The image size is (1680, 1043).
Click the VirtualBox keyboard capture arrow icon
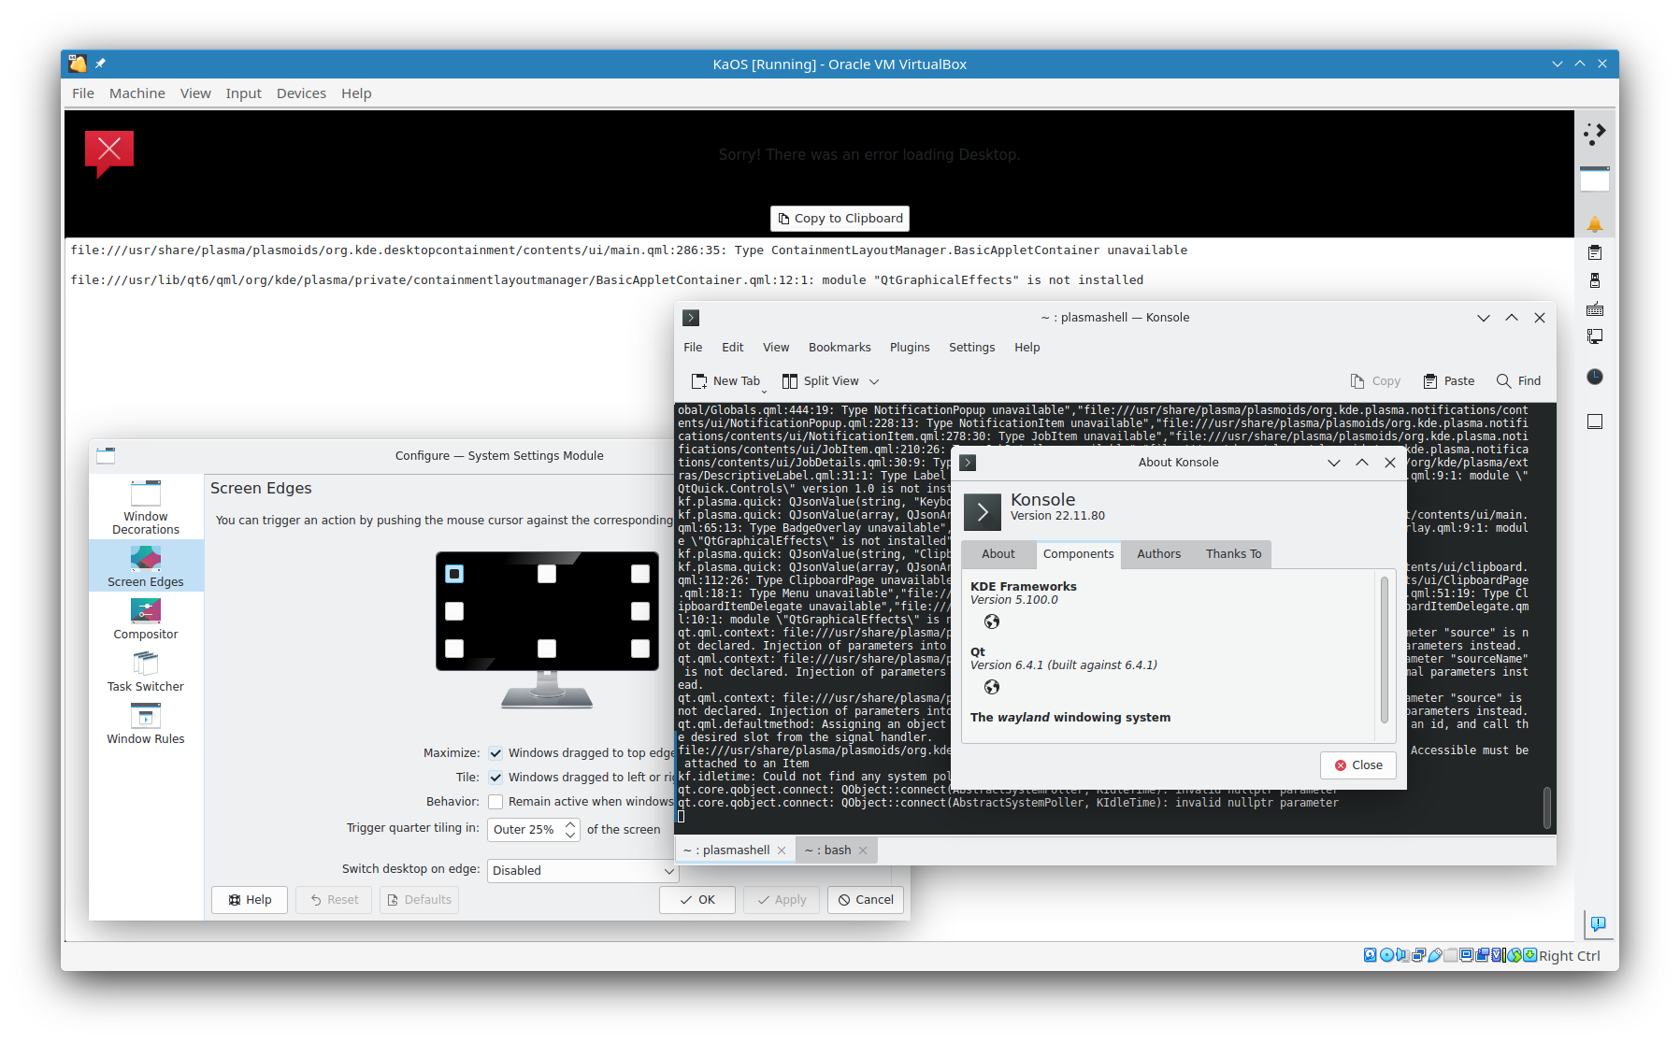tap(1529, 955)
